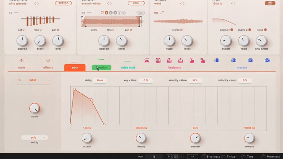This screenshot has width=283, height=159.
Task: Open the function tab
Action: click(101, 68)
